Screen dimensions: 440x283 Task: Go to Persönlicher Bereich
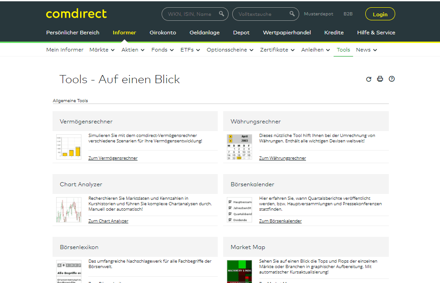pos(73,33)
